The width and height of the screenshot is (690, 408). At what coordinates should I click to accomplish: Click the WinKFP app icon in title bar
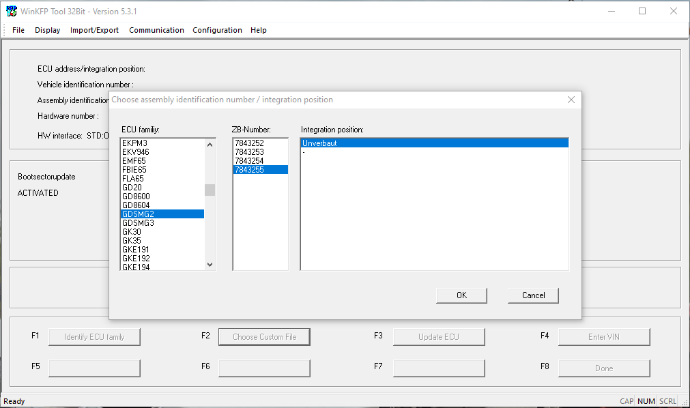pos(11,11)
